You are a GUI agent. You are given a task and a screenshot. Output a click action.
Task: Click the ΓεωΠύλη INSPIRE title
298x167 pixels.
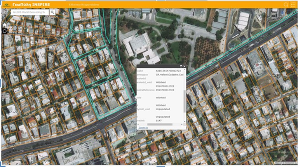click(31, 5)
